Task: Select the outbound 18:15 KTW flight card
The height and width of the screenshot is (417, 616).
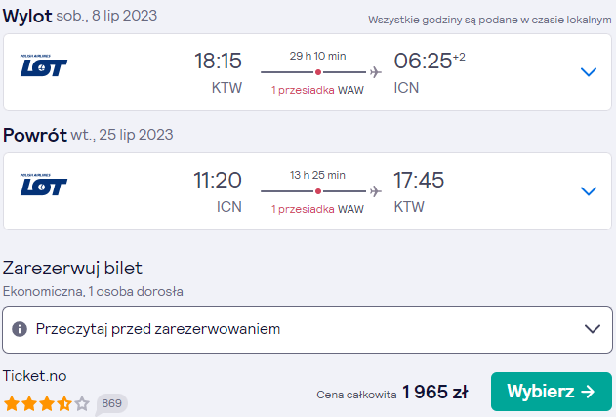Action: point(308,72)
